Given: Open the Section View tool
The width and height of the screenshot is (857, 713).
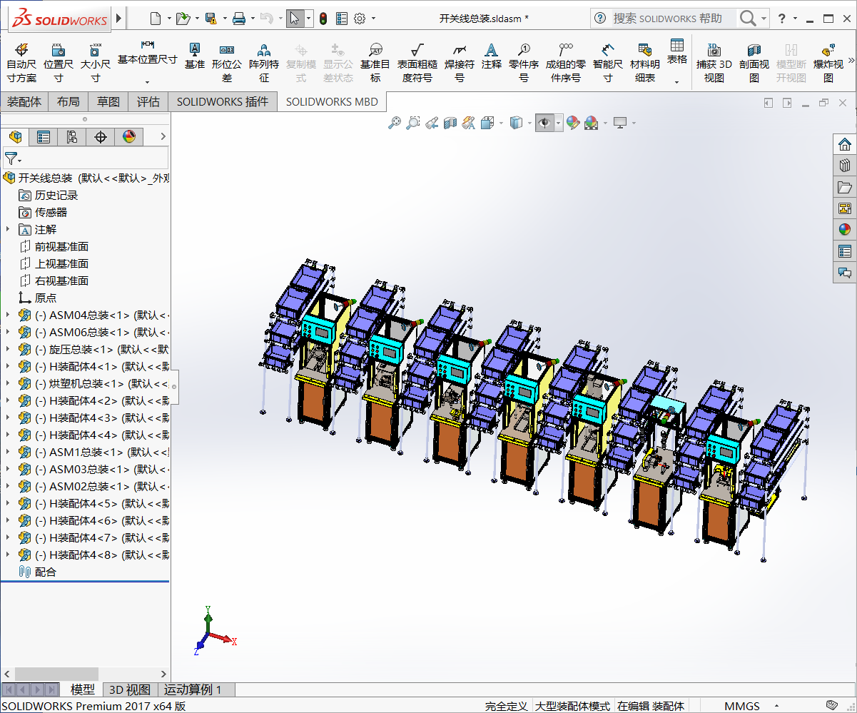Looking at the screenshot, I should [x=754, y=62].
